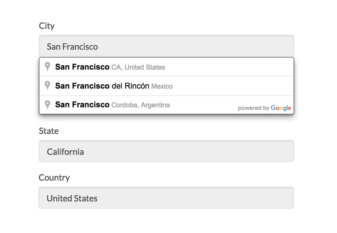The image size is (337, 233).
Task: Click the Google logo in the suggestions panel
Action: click(x=281, y=108)
